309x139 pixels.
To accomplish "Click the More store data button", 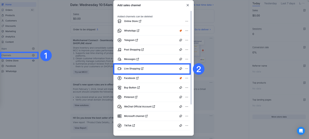I will coord(279,117).
